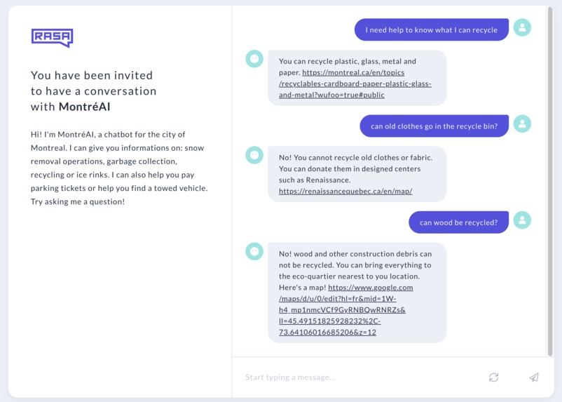Image resolution: width=562 pixels, height=402 pixels.
Task: Select the 'I need help to know what I can recycle' bubble
Action: [432, 29]
